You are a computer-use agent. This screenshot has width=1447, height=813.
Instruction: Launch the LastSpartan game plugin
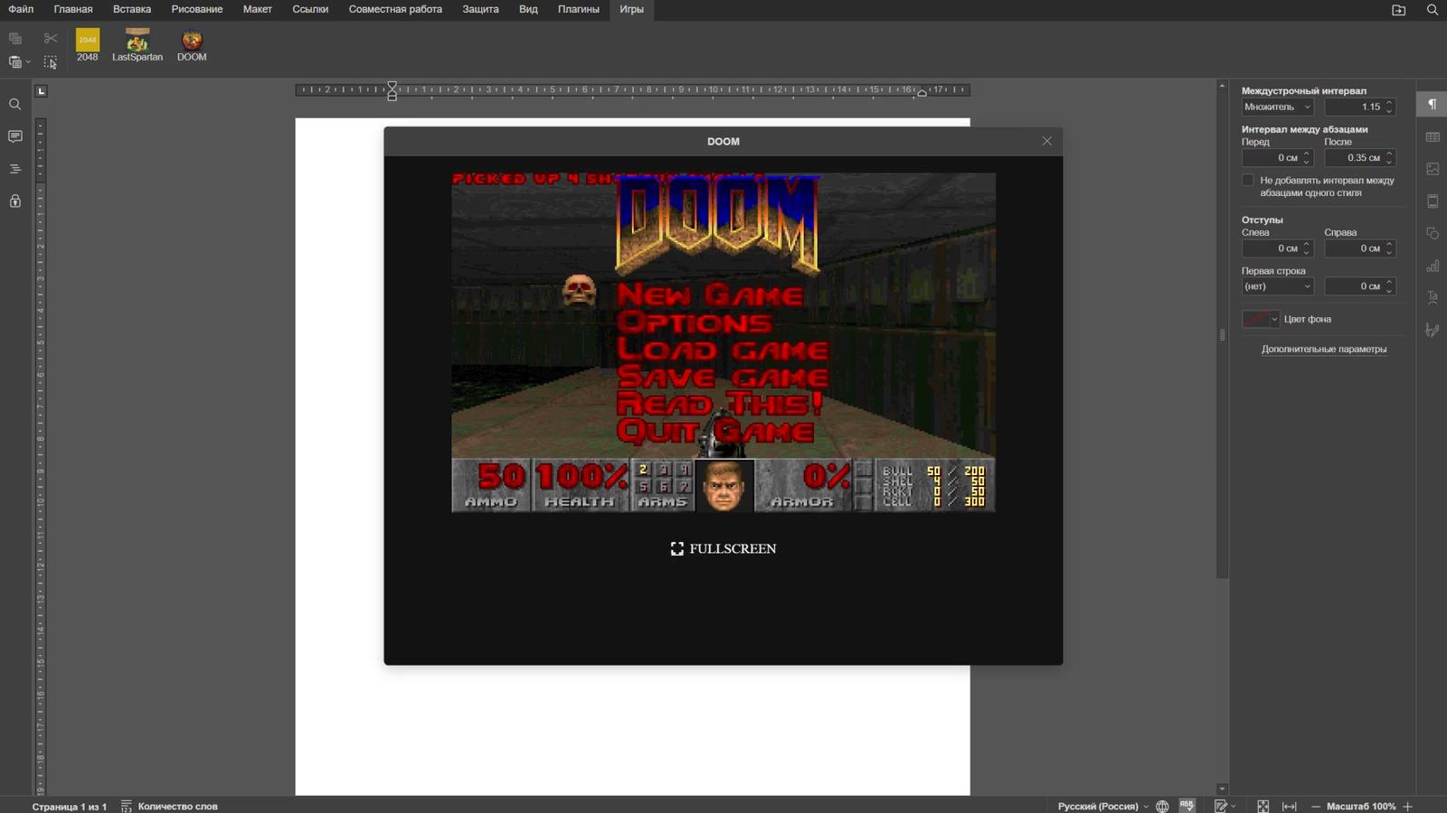137,45
